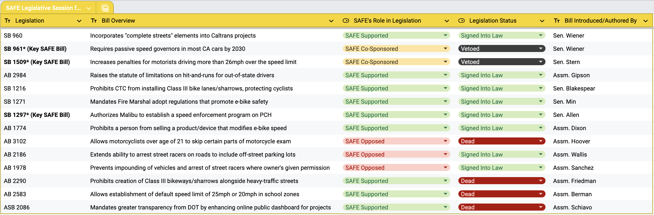
Task: Select cell "SB 1216"
Action: 43,88
